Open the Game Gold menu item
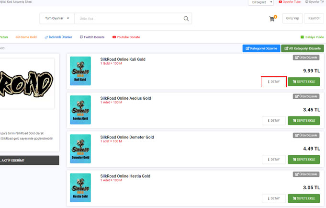This screenshot has height=208, width=326. tap(26, 37)
